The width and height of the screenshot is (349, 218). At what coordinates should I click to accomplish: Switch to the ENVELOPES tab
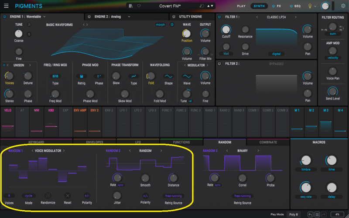click(x=95, y=142)
